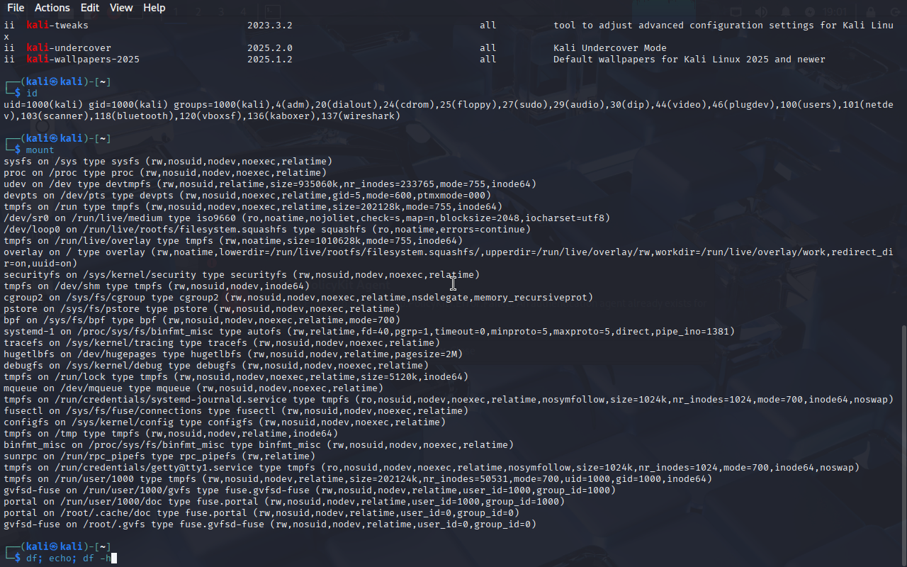
Task: Open the Help menu
Action: point(154,8)
